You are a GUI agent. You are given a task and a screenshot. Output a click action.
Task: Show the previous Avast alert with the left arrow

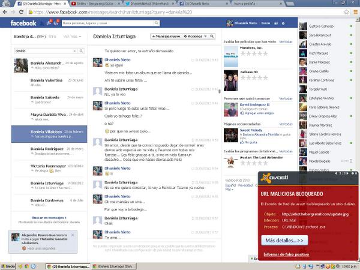point(336,173)
